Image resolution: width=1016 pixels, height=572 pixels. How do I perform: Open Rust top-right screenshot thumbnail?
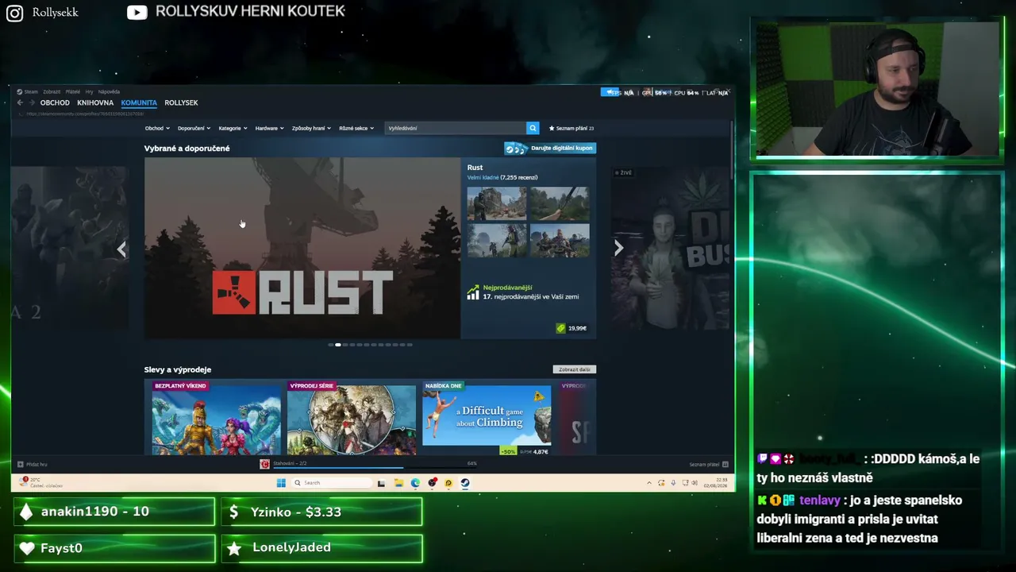pyautogui.click(x=560, y=203)
